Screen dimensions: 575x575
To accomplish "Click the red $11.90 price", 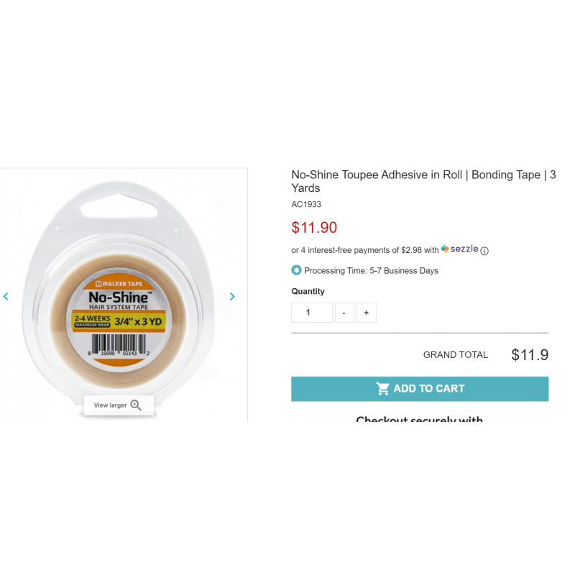I will point(314,227).
